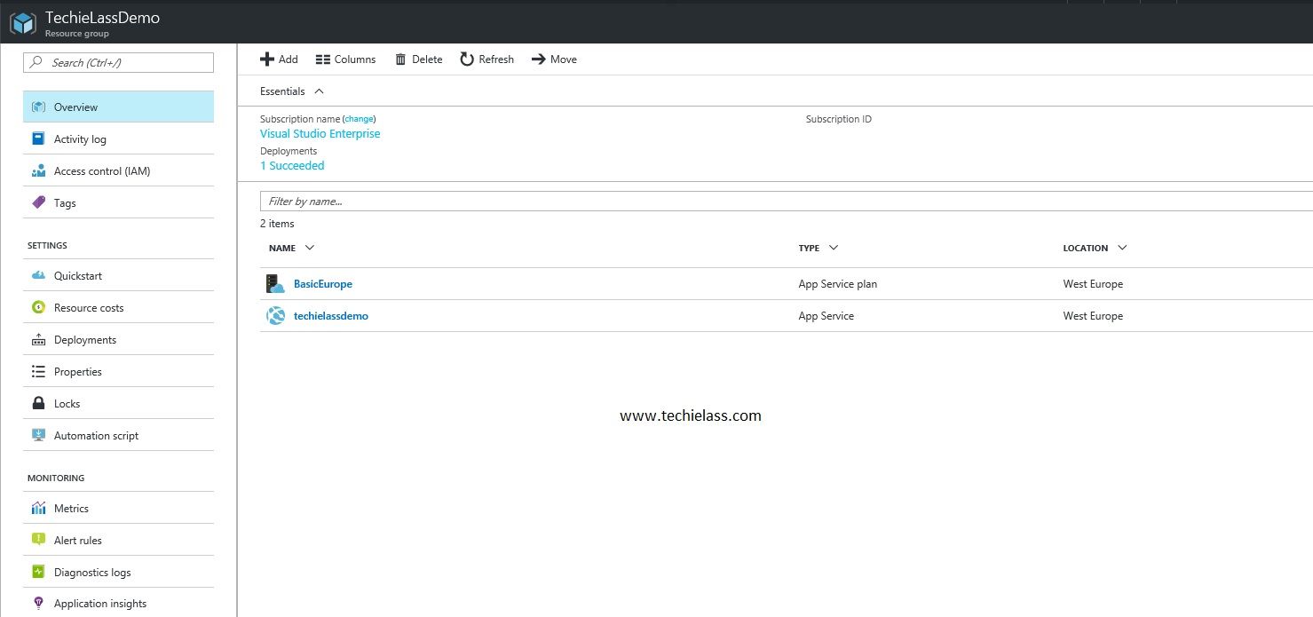Open the Overview menu item
Screen dimensions: 1313x617
coord(118,107)
